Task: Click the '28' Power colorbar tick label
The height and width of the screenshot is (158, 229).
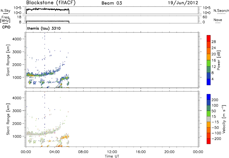Action: (214, 42)
